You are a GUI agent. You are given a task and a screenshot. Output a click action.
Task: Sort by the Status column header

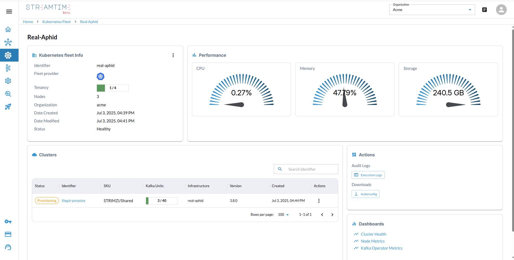40,186
